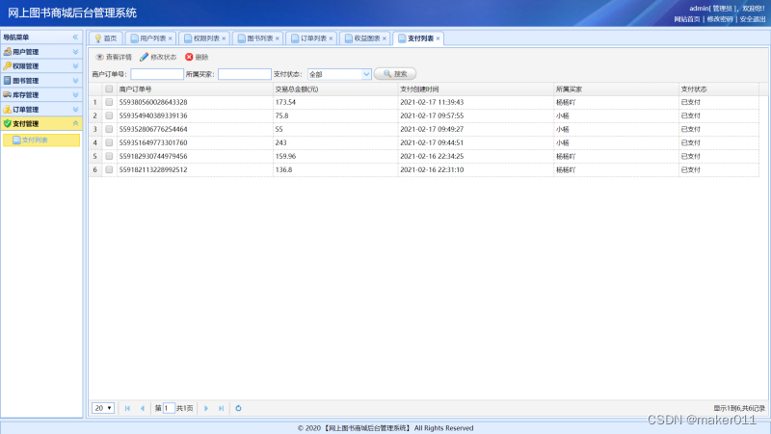Open the 支付列表 item in the sidebar
Viewport: 771px width, 434px height.
tap(41, 140)
